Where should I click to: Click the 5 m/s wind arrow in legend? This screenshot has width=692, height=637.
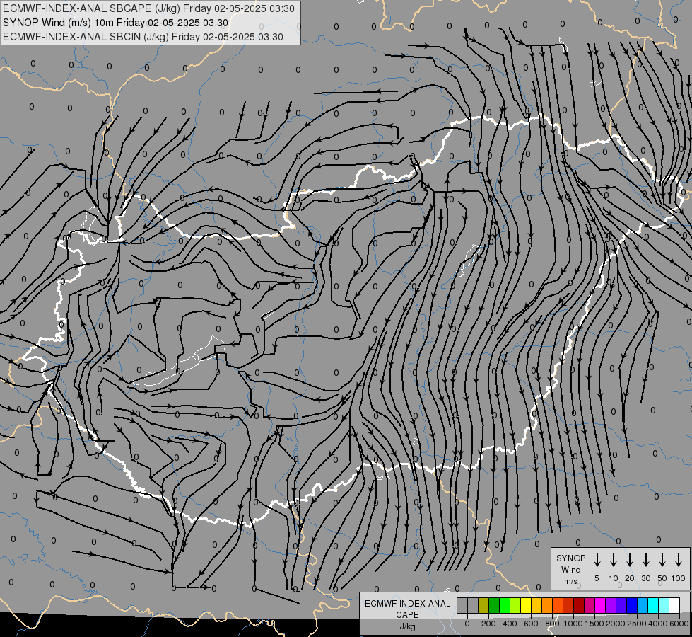(x=597, y=560)
